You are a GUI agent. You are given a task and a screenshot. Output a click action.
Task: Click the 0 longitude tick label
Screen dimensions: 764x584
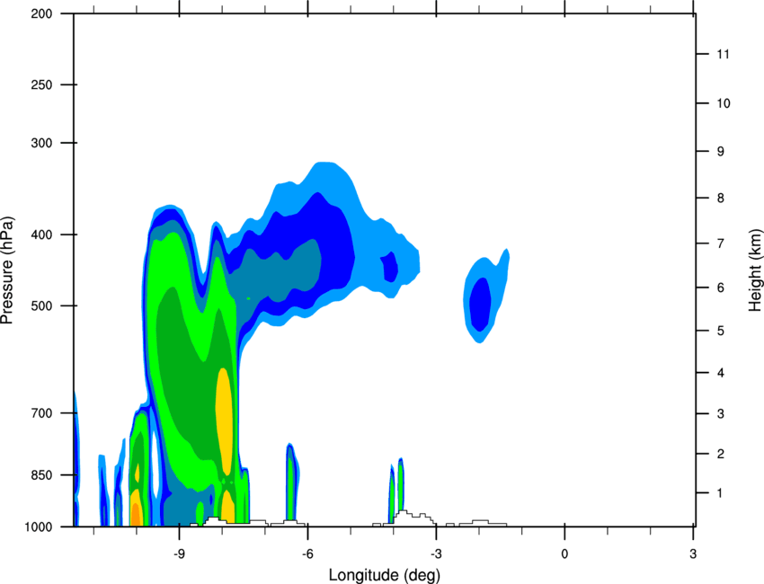tap(564, 554)
